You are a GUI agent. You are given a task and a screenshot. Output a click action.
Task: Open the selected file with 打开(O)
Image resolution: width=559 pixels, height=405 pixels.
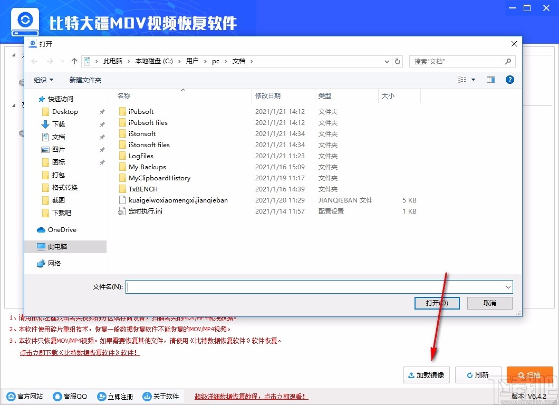pos(437,303)
